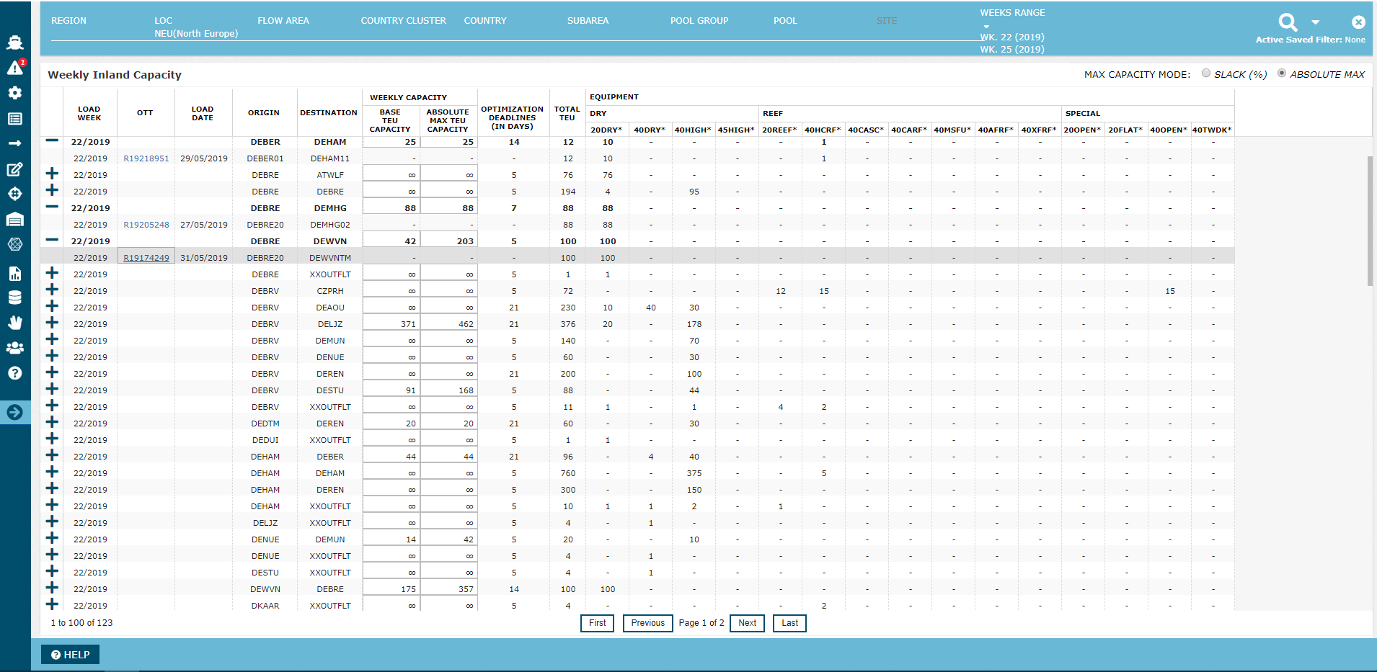Screen dimensions: 1377x672
Task: Open the saved filter dropdown arrow
Action: 1316,22
